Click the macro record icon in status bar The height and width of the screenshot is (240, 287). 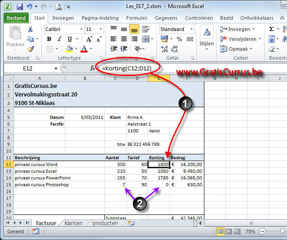(x=35, y=231)
